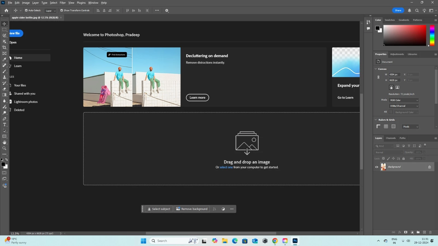The width and height of the screenshot is (438, 246).
Task: Open the RGB Color mode dropdown
Action: (x=404, y=100)
